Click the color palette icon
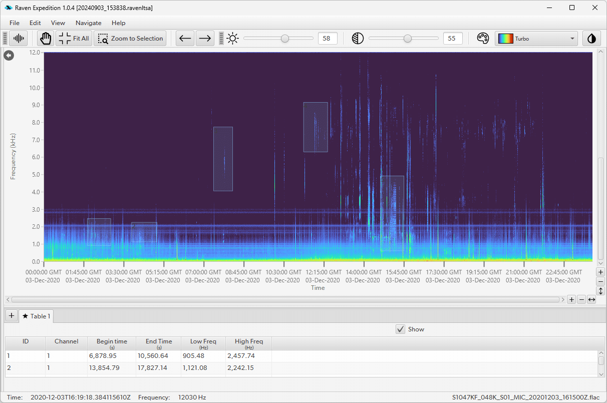The width and height of the screenshot is (607, 403). (x=483, y=39)
